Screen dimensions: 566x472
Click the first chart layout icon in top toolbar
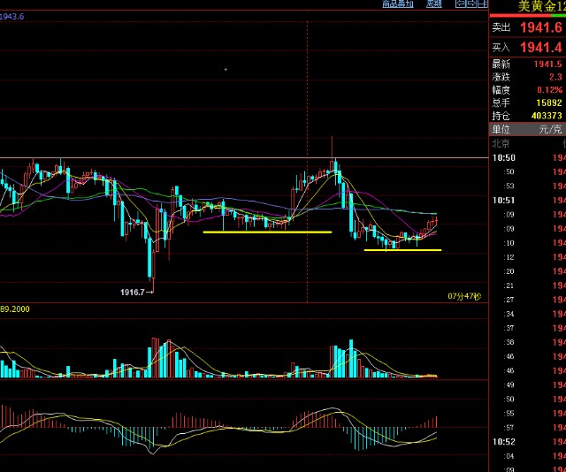[x=459, y=4]
